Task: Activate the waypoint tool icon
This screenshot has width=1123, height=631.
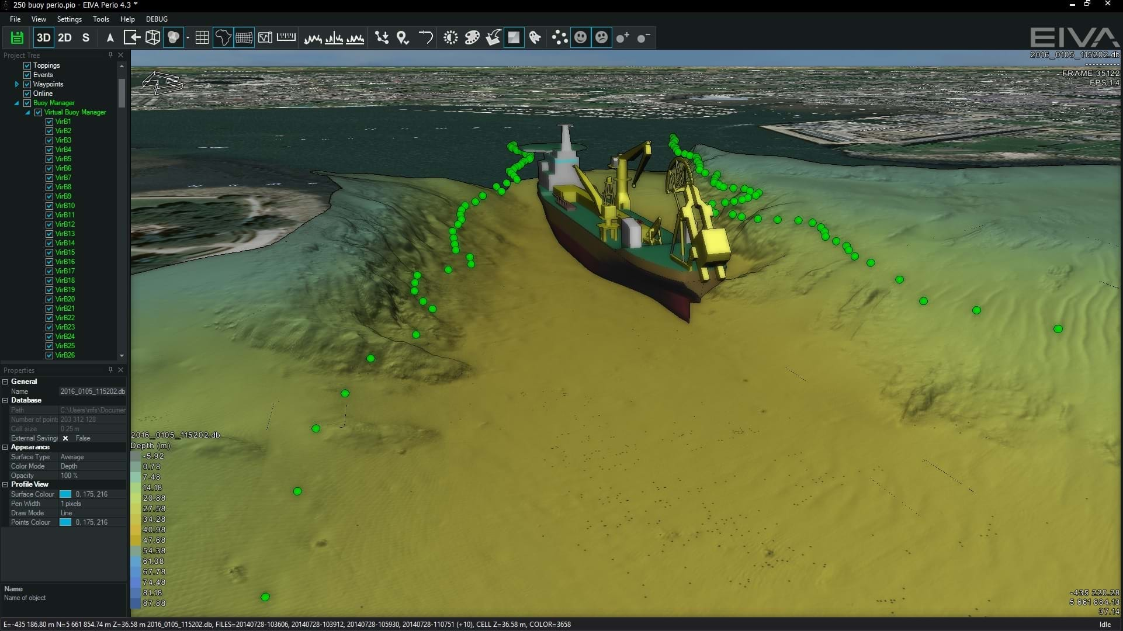Action: pos(402,37)
